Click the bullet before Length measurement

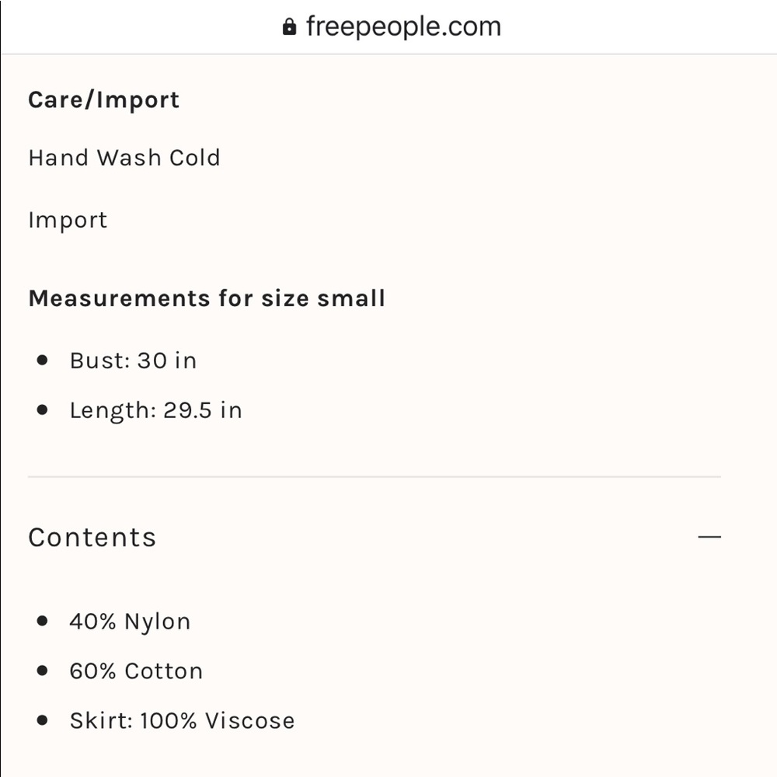(43, 409)
